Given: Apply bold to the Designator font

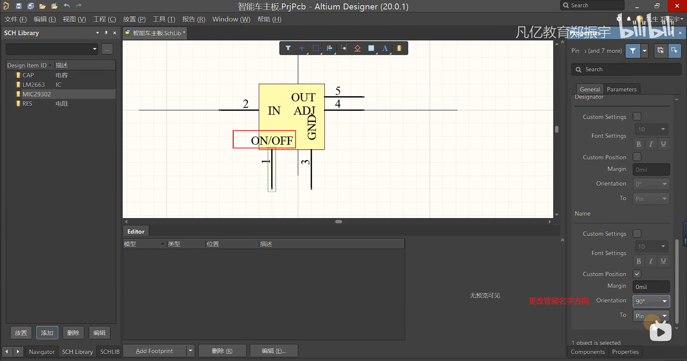Looking at the screenshot, I should click(638, 144).
